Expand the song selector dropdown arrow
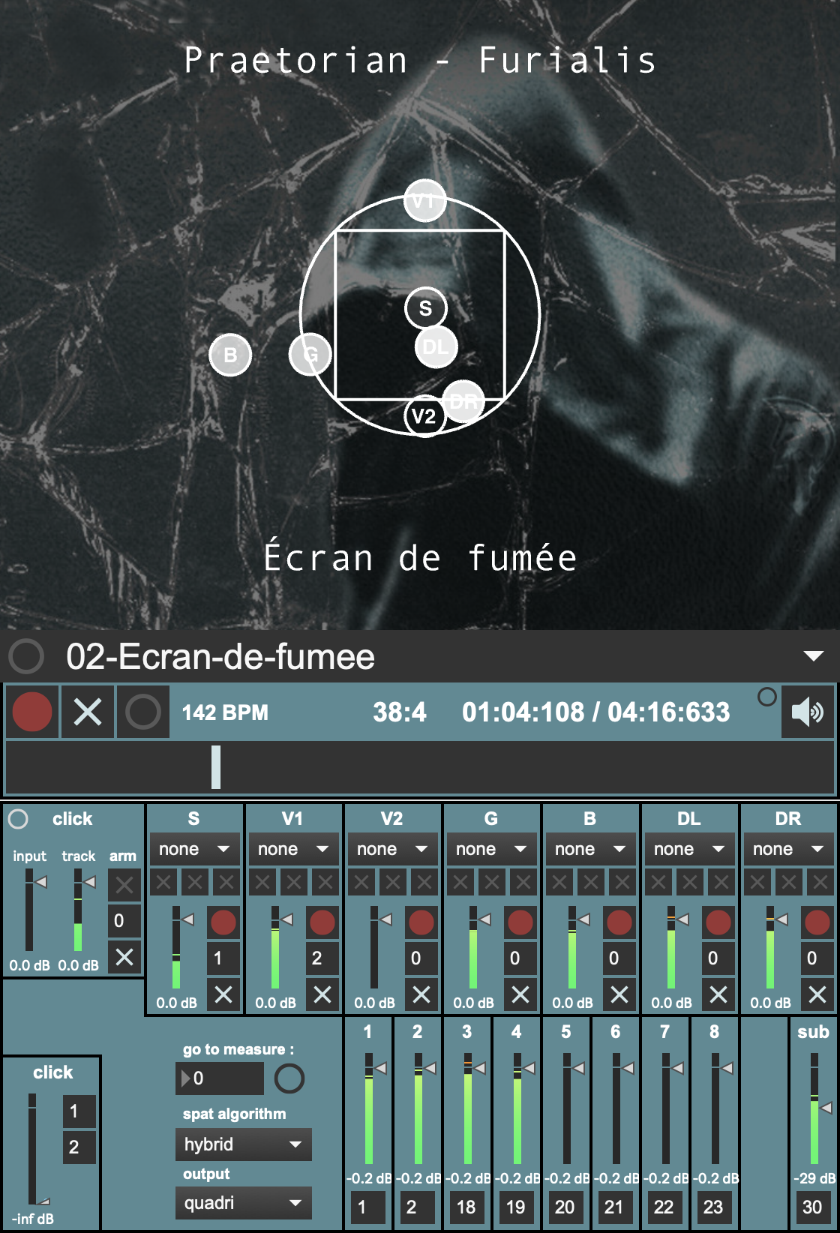The height and width of the screenshot is (1233, 840). pyautogui.click(x=813, y=656)
